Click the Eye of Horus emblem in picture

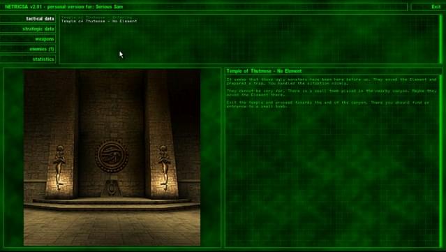point(112,156)
